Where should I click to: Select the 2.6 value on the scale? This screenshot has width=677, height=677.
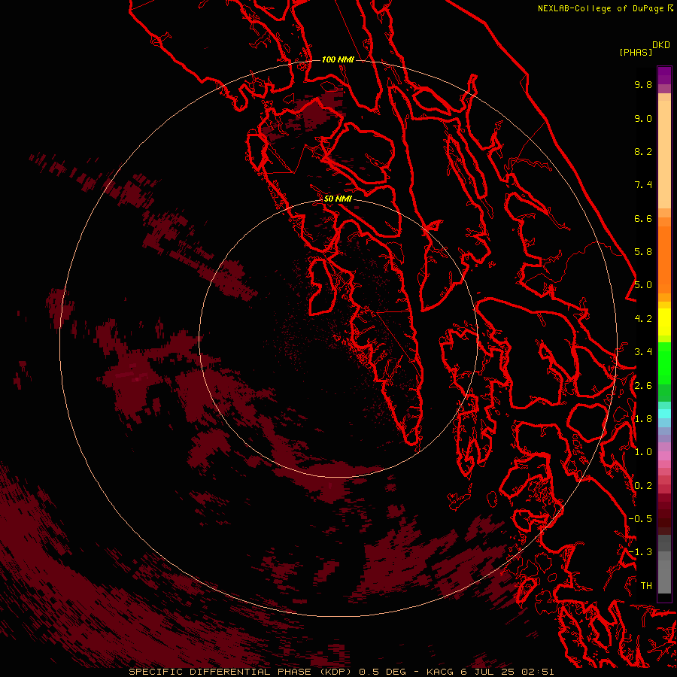coord(643,386)
